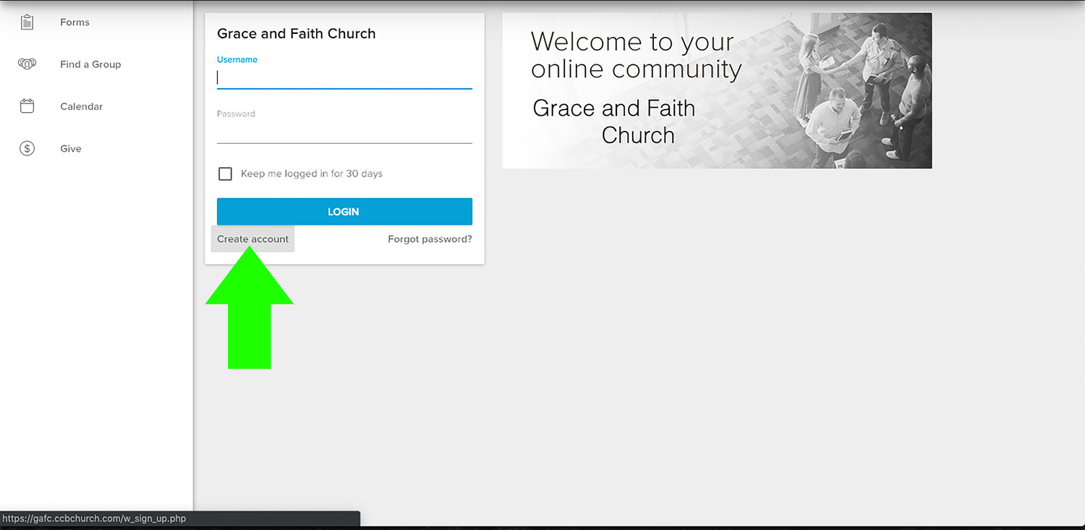The width and height of the screenshot is (1085, 530).
Task: Click the Forms clipboard icon
Action: tap(27, 22)
